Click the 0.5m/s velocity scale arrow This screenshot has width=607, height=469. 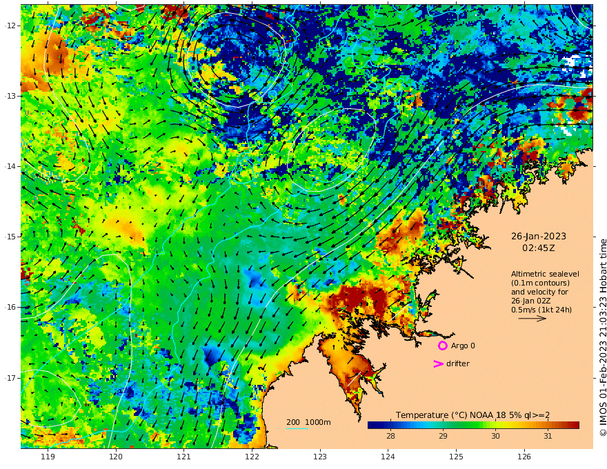(533, 319)
